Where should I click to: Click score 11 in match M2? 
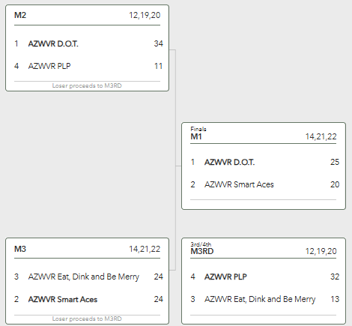tap(158, 66)
